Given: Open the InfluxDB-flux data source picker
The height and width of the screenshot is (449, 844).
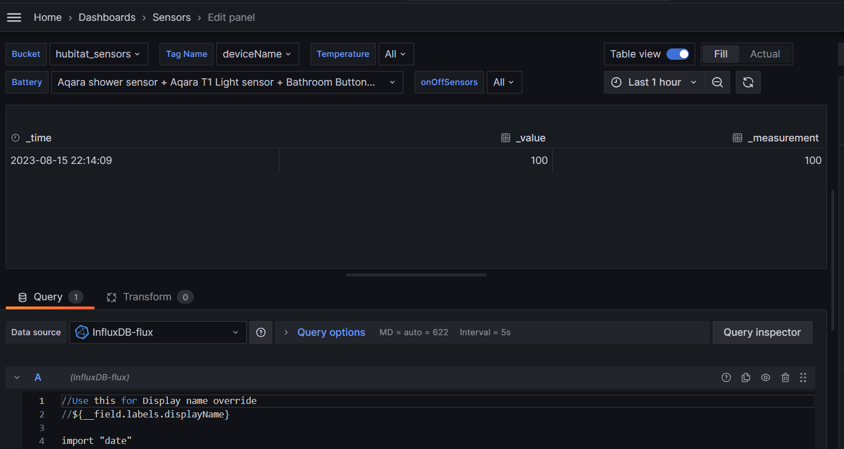Looking at the screenshot, I should point(158,332).
